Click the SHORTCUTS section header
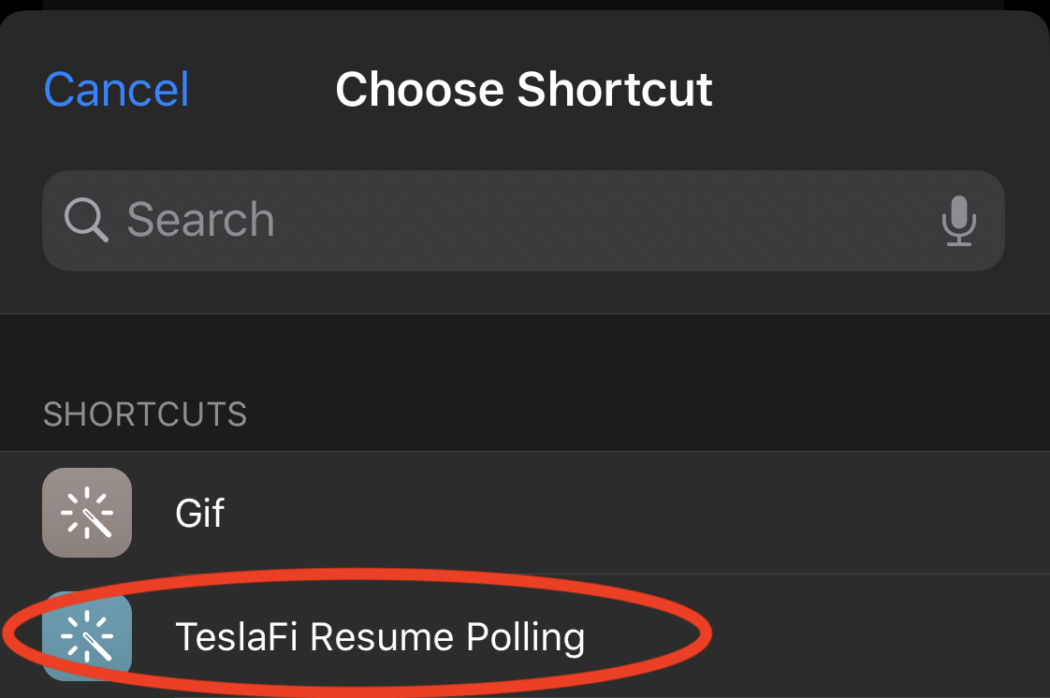This screenshot has height=698, width=1050. pyautogui.click(x=145, y=414)
